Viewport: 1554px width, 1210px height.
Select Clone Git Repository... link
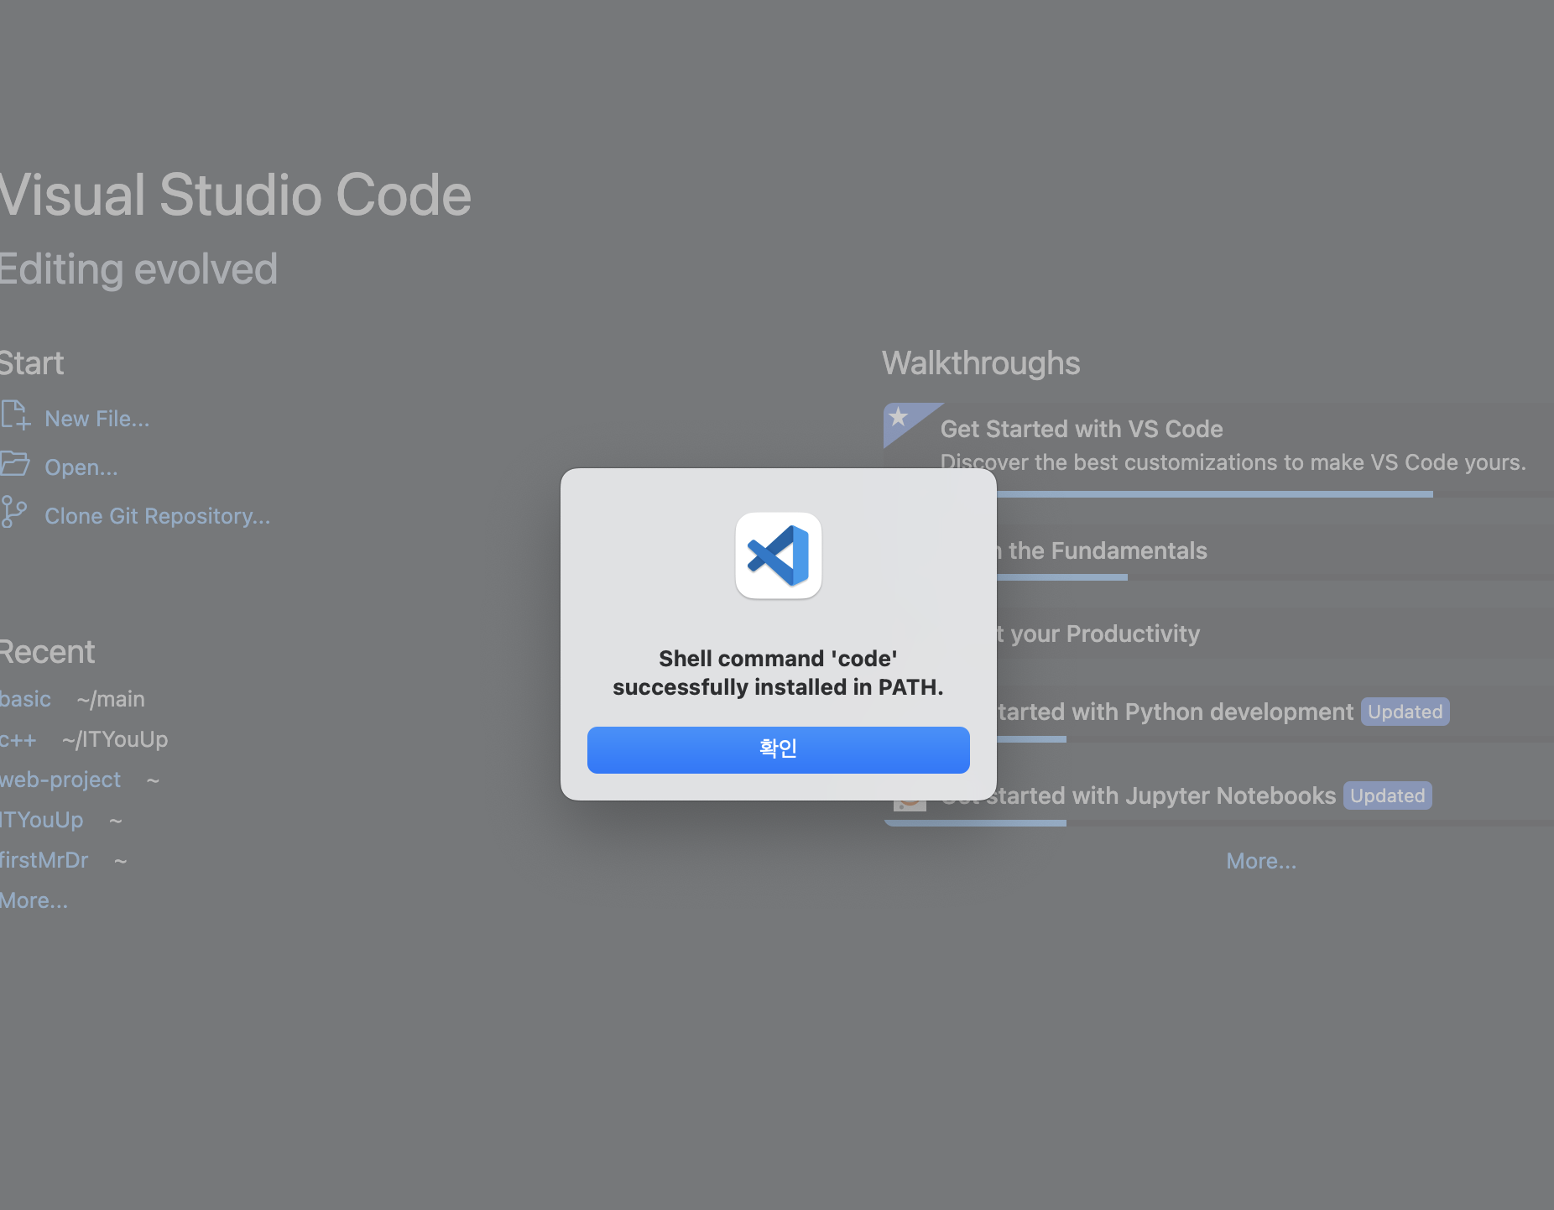pos(158,516)
